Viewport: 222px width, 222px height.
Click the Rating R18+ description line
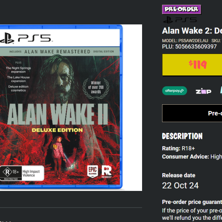coord(178,148)
